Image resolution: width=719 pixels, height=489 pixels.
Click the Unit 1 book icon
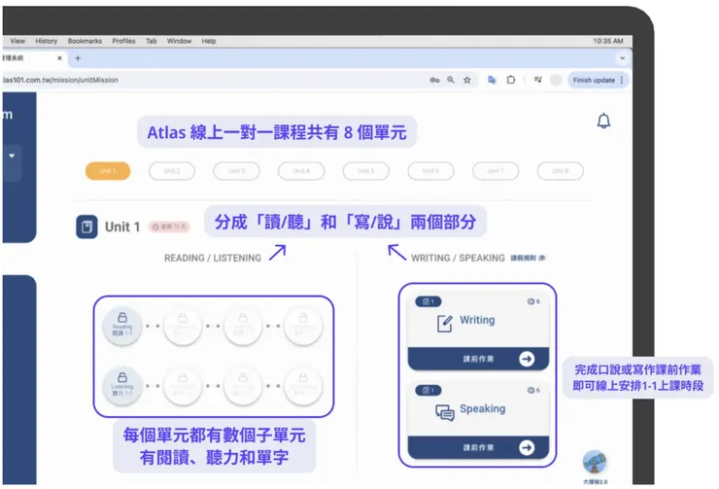[86, 227]
